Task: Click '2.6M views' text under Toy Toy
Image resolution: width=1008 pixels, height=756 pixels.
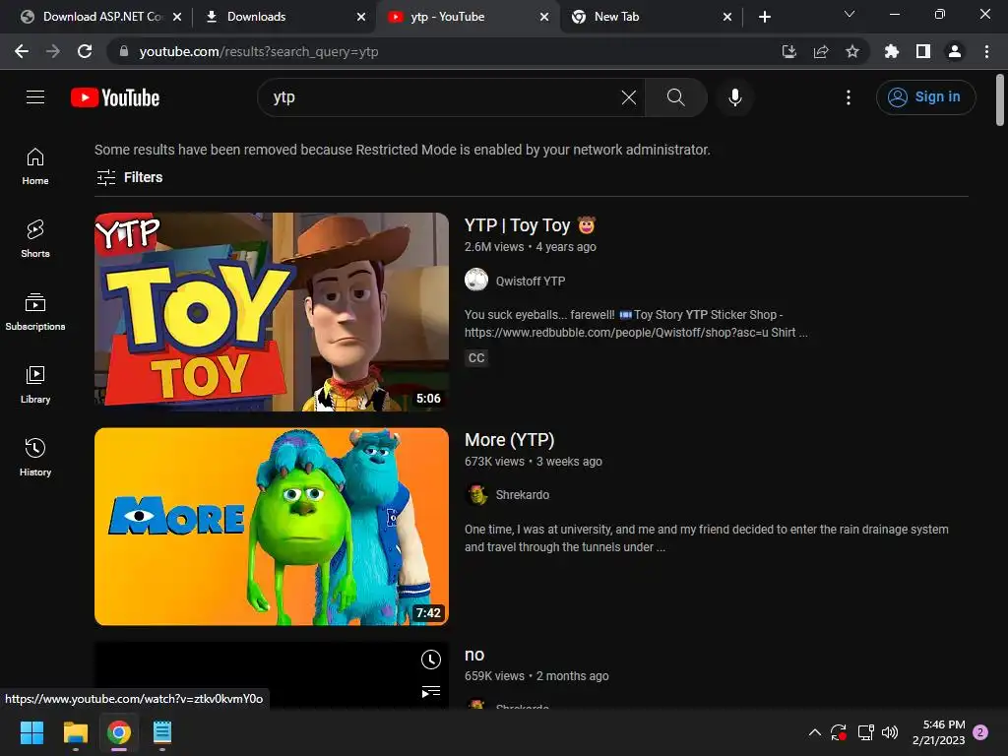Action: point(494,247)
